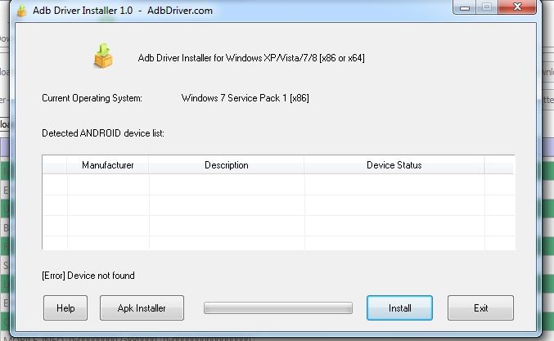
Task: Click the "Device not found" error message
Action: point(88,276)
